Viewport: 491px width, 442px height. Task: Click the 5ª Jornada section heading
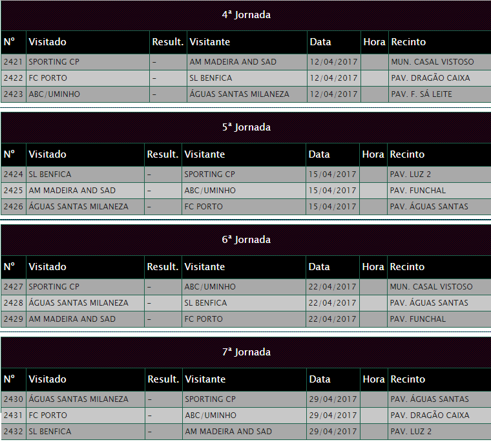pyautogui.click(x=245, y=127)
